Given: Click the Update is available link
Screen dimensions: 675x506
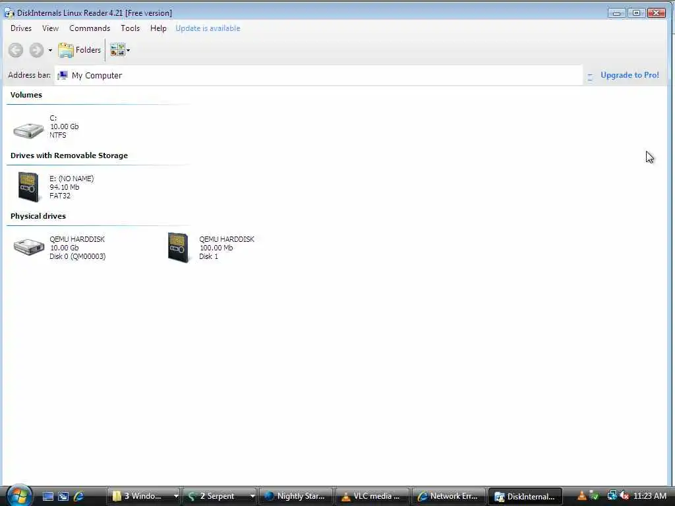Looking at the screenshot, I should [208, 28].
